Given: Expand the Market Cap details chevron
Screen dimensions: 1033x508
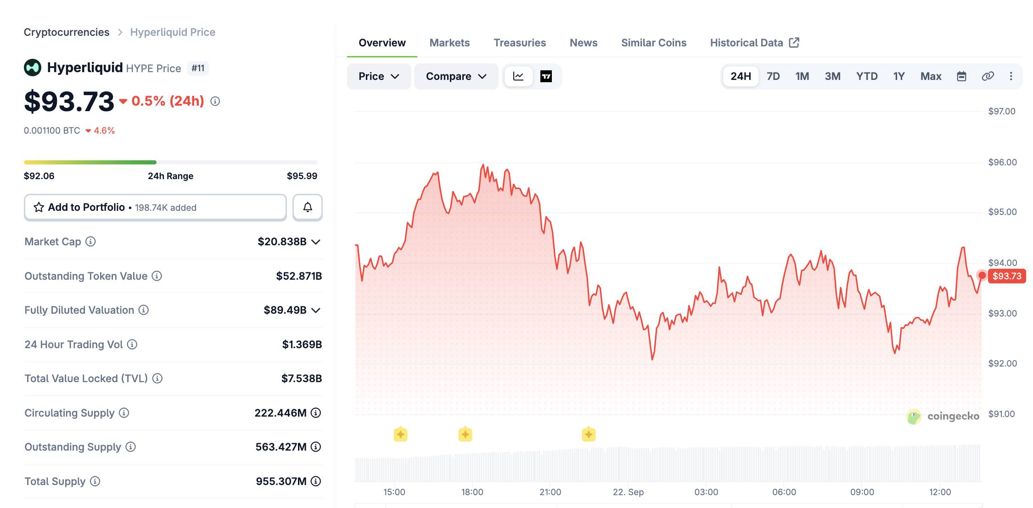Looking at the screenshot, I should click(316, 242).
